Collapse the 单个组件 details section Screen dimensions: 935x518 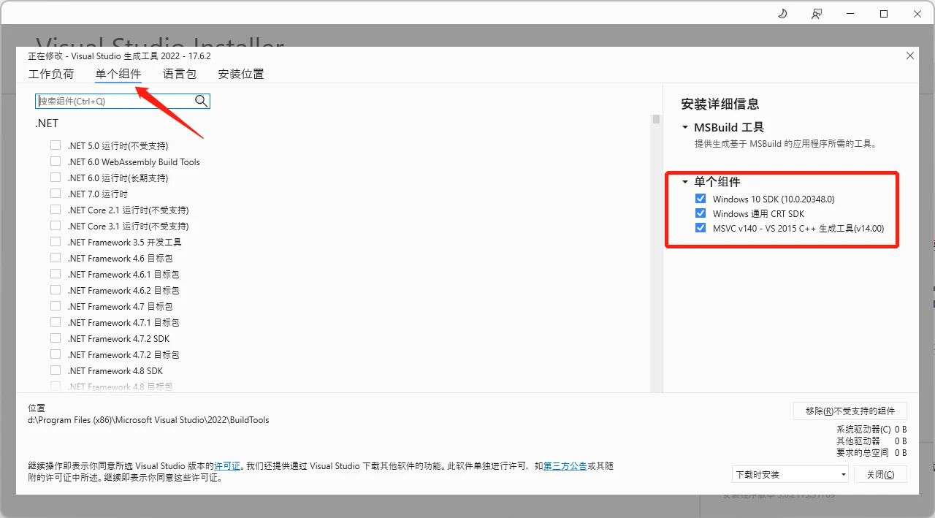(685, 182)
